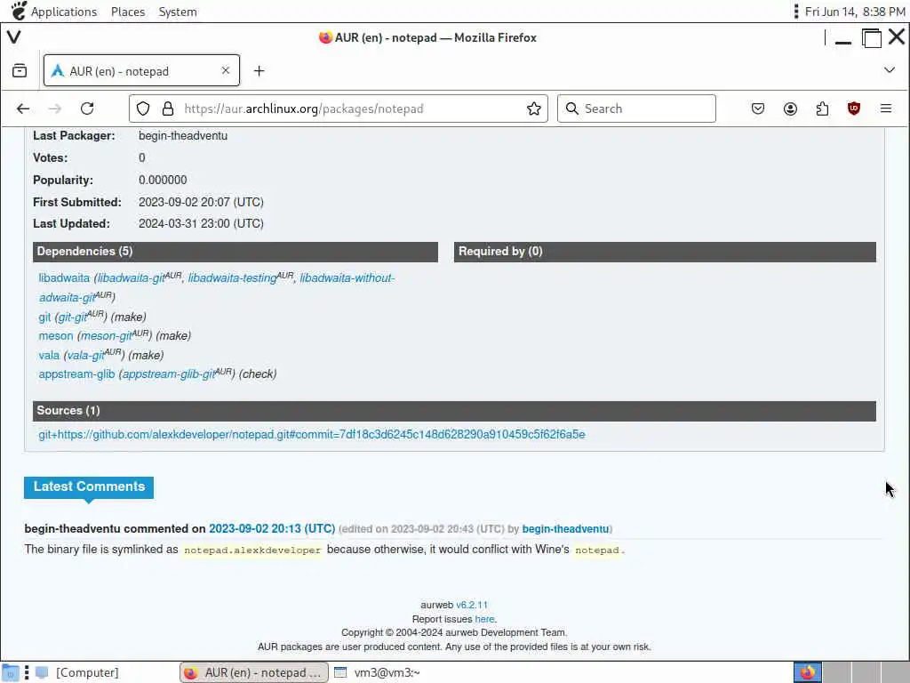Click the site security padlock icon
Viewport: 910px width, 683px height.
pyautogui.click(x=168, y=108)
